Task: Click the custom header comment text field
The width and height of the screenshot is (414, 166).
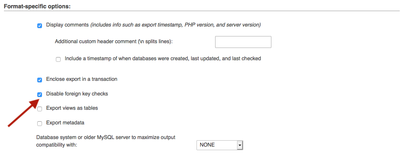Action: 243,42
